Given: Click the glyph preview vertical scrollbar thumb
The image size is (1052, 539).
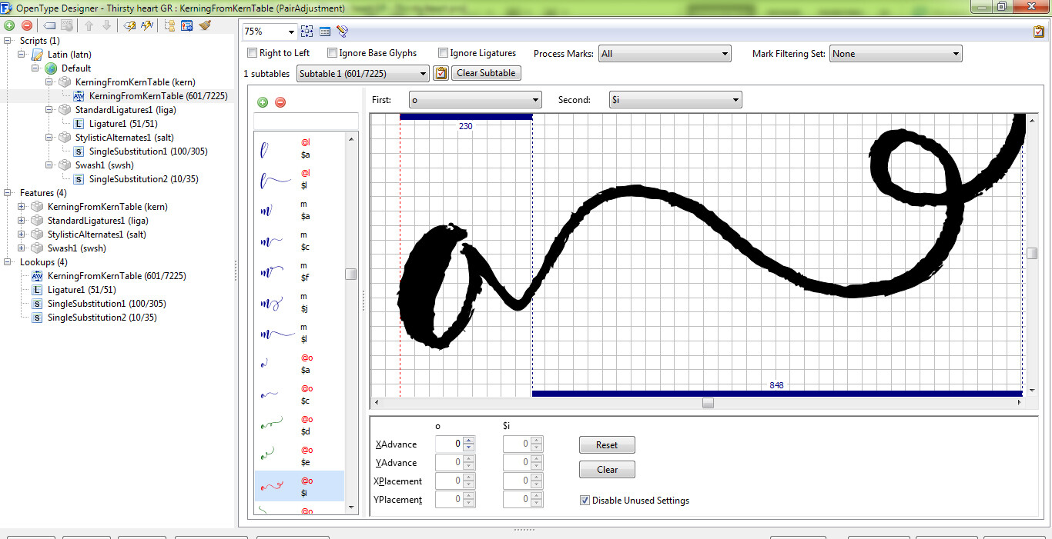Looking at the screenshot, I should coord(1032,254).
